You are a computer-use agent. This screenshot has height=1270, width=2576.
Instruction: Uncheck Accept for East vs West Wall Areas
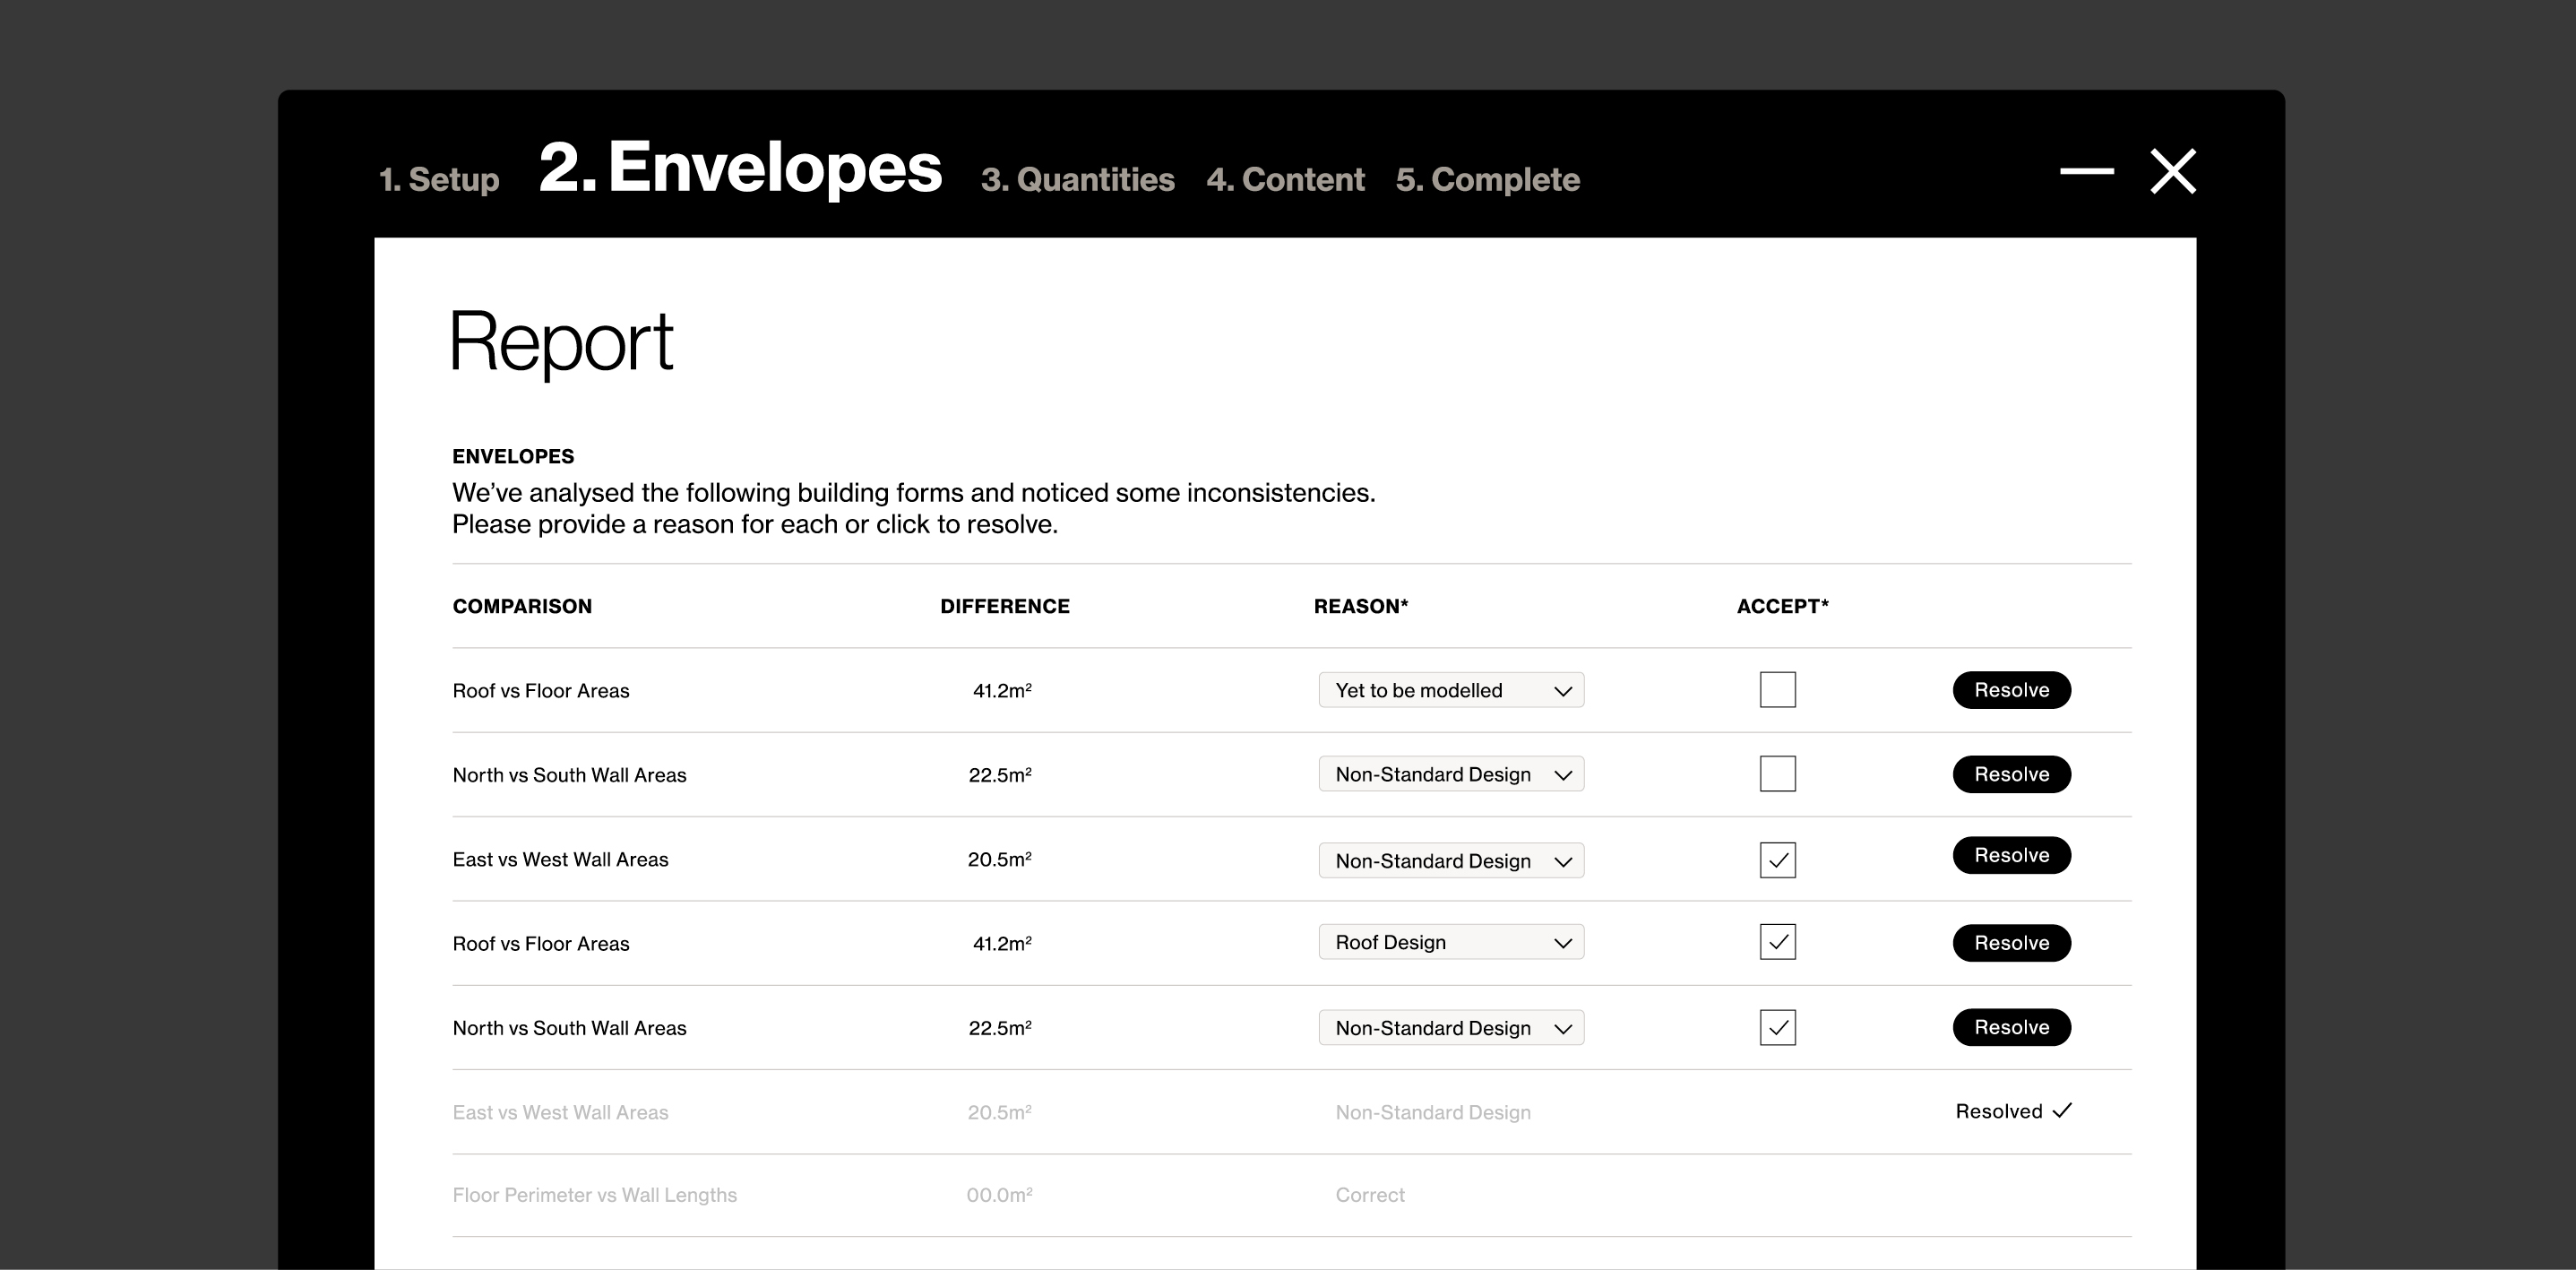(x=1777, y=860)
